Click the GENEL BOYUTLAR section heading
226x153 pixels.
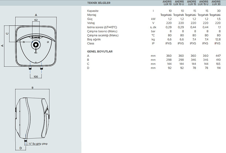click(x=100, y=51)
